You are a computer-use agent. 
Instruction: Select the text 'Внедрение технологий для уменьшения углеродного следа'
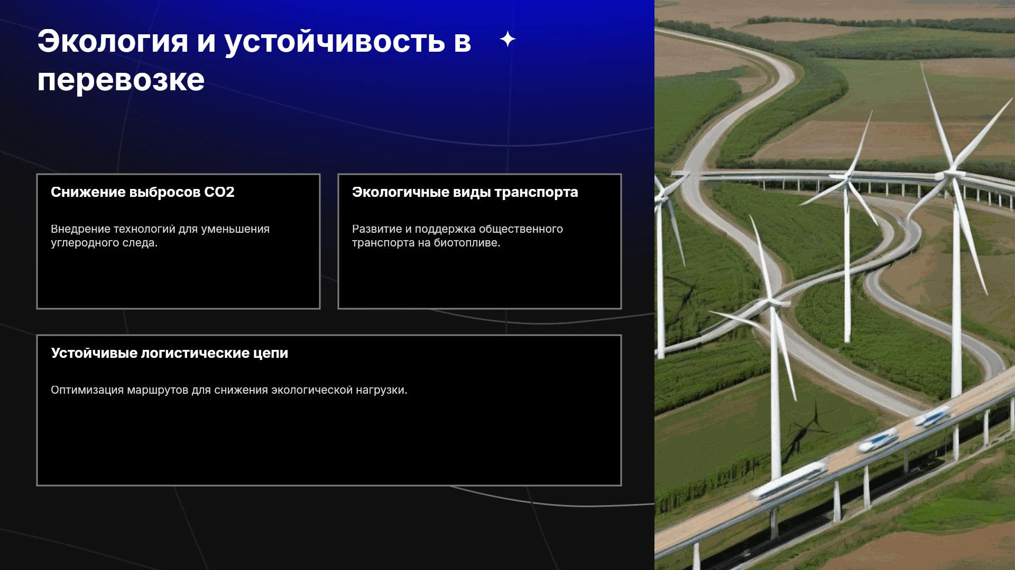click(160, 236)
